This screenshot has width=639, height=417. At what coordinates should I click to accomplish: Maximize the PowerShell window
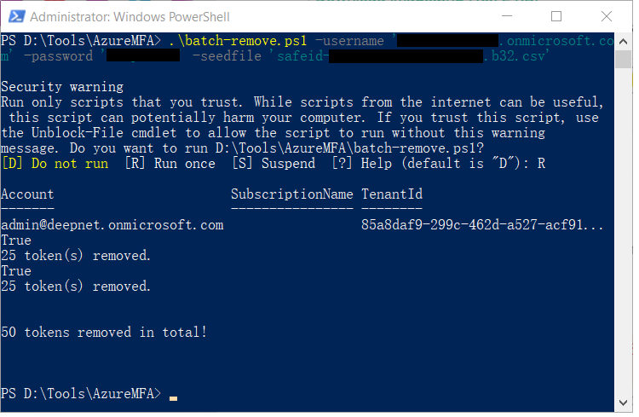pyautogui.click(x=556, y=16)
